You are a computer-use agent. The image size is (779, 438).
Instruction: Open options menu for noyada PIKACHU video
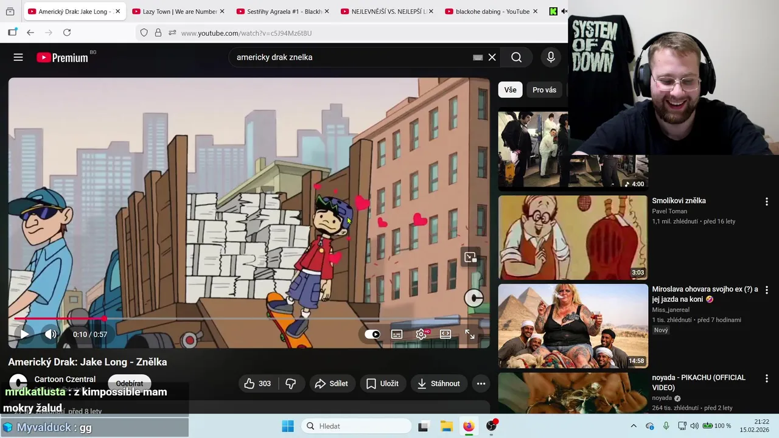point(766,378)
